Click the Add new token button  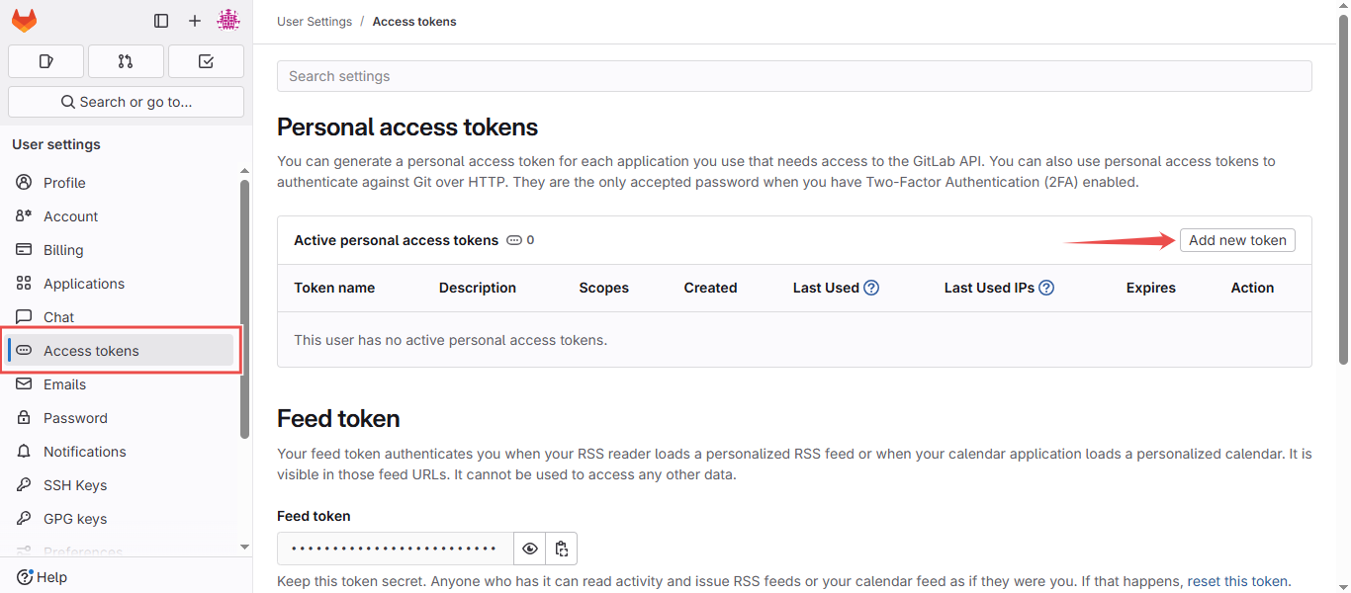1236,239
